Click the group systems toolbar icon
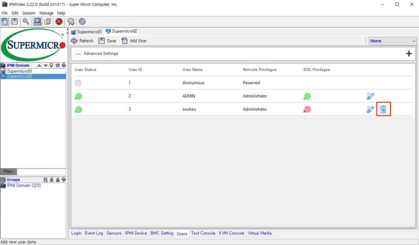Image resolution: width=419 pixels, height=245 pixels. pyautogui.click(x=47, y=21)
